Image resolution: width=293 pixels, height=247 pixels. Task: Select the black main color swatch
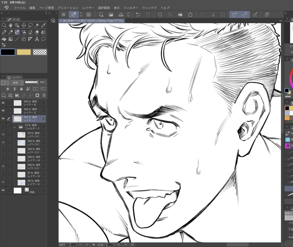click(8, 52)
